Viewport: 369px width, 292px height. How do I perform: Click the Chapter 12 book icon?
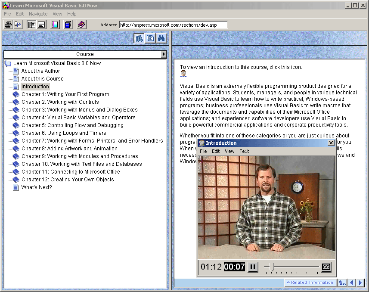click(x=16, y=180)
